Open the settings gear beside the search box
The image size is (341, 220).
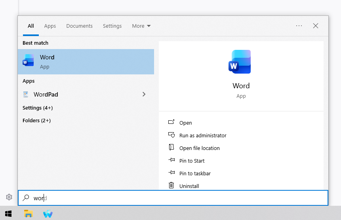coord(9,197)
